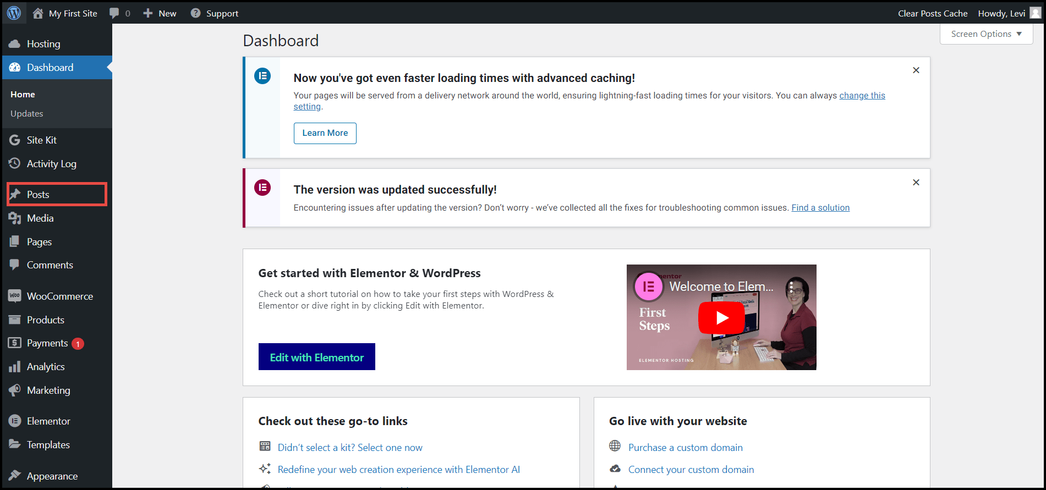
Task: Click the WordPress logo in admin bar
Action: click(14, 13)
